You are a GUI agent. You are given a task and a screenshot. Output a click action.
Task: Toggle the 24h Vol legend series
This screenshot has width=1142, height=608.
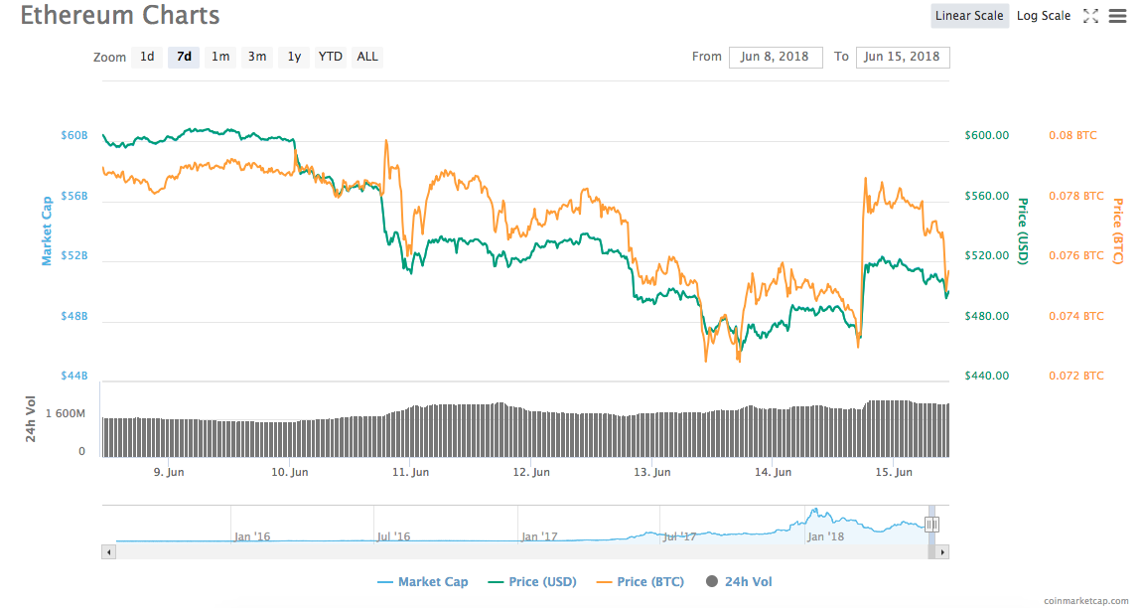[x=739, y=582]
